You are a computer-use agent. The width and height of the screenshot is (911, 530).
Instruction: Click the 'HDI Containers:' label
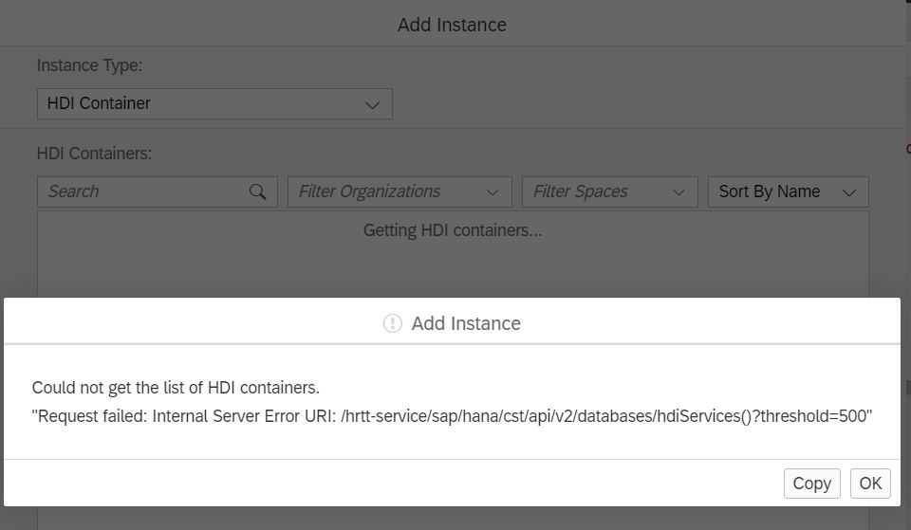(x=94, y=154)
